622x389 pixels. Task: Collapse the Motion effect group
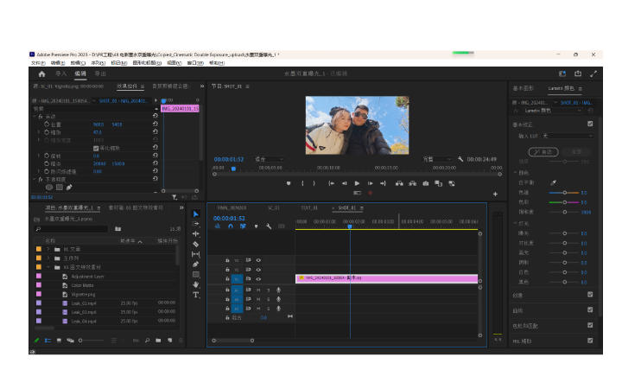click(34, 117)
